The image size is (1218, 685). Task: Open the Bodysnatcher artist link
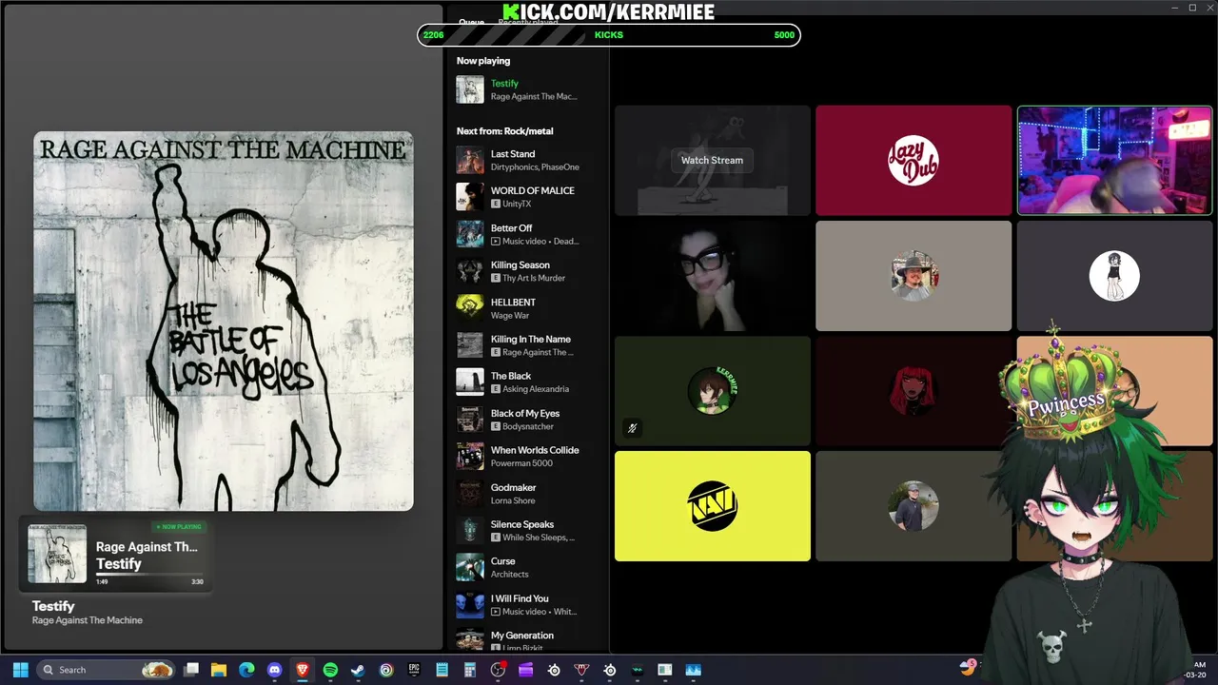coord(528,426)
